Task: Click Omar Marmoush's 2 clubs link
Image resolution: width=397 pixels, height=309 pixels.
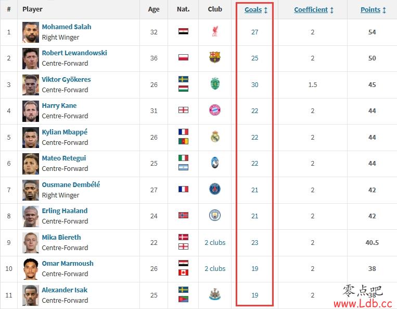Action: coord(215,269)
